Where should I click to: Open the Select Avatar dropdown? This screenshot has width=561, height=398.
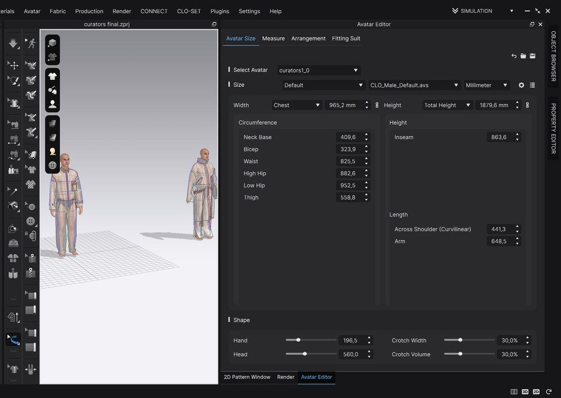click(x=319, y=70)
